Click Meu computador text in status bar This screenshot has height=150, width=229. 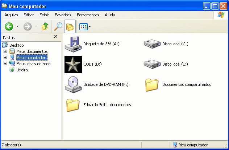tap(193, 145)
